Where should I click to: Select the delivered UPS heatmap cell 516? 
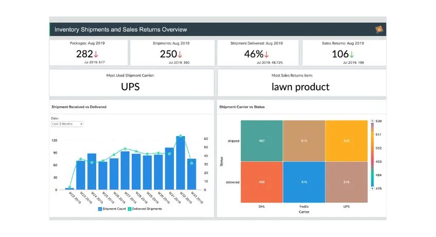click(x=346, y=182)
